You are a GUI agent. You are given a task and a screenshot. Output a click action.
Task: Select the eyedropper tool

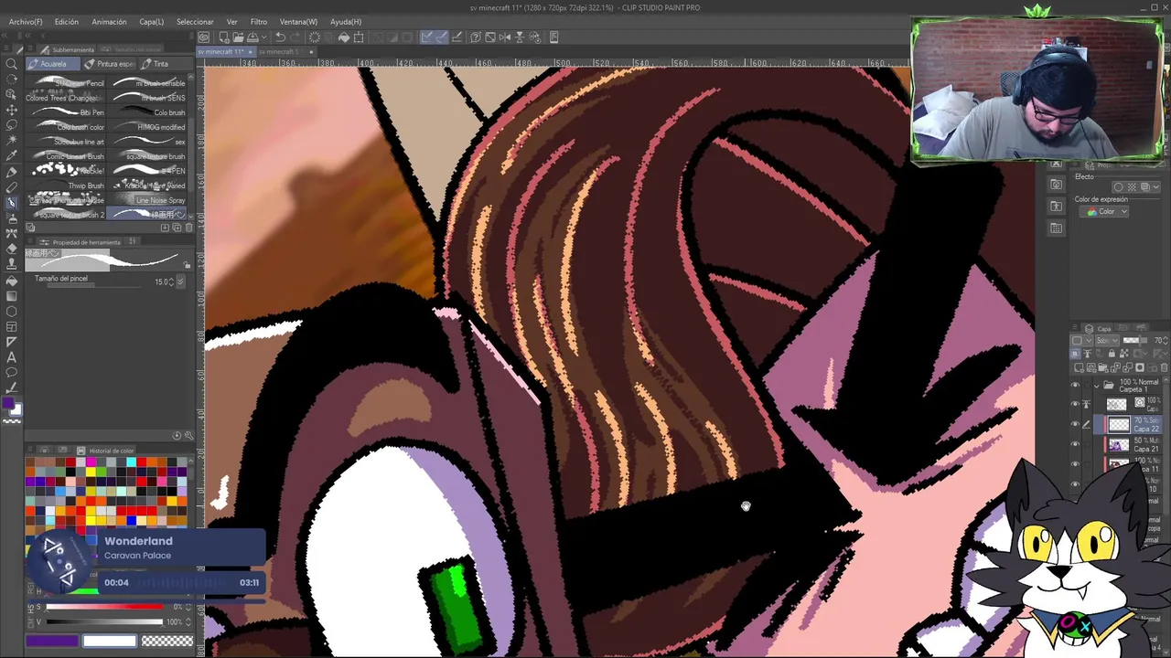tap(12, 154)
